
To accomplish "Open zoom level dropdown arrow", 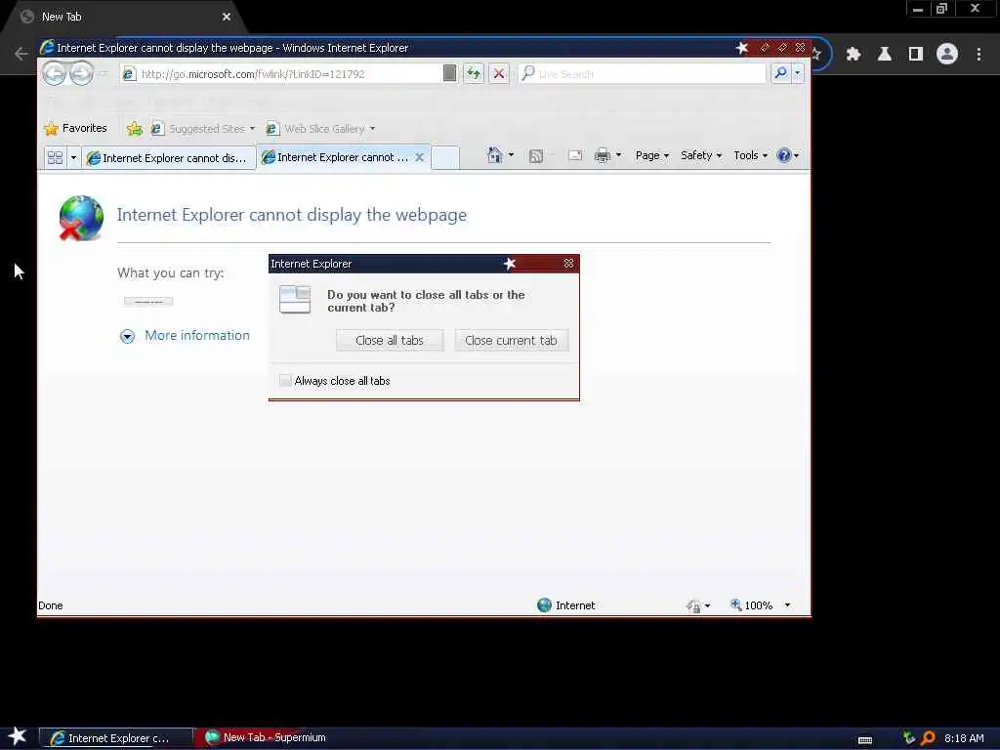I will pyautogui.click(x=788, y=605).
